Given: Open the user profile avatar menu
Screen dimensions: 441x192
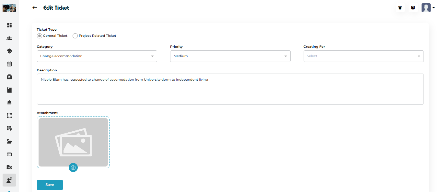Looking at the screenshot, I should click(x=427, y=8).
